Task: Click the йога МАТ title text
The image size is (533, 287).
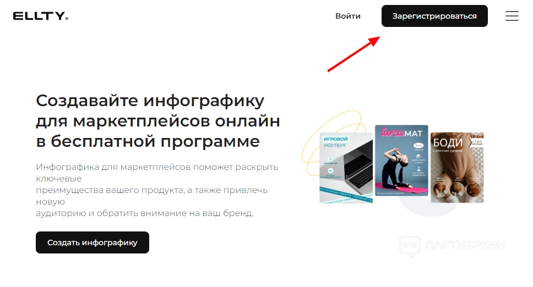Action: tap(401, 133)
